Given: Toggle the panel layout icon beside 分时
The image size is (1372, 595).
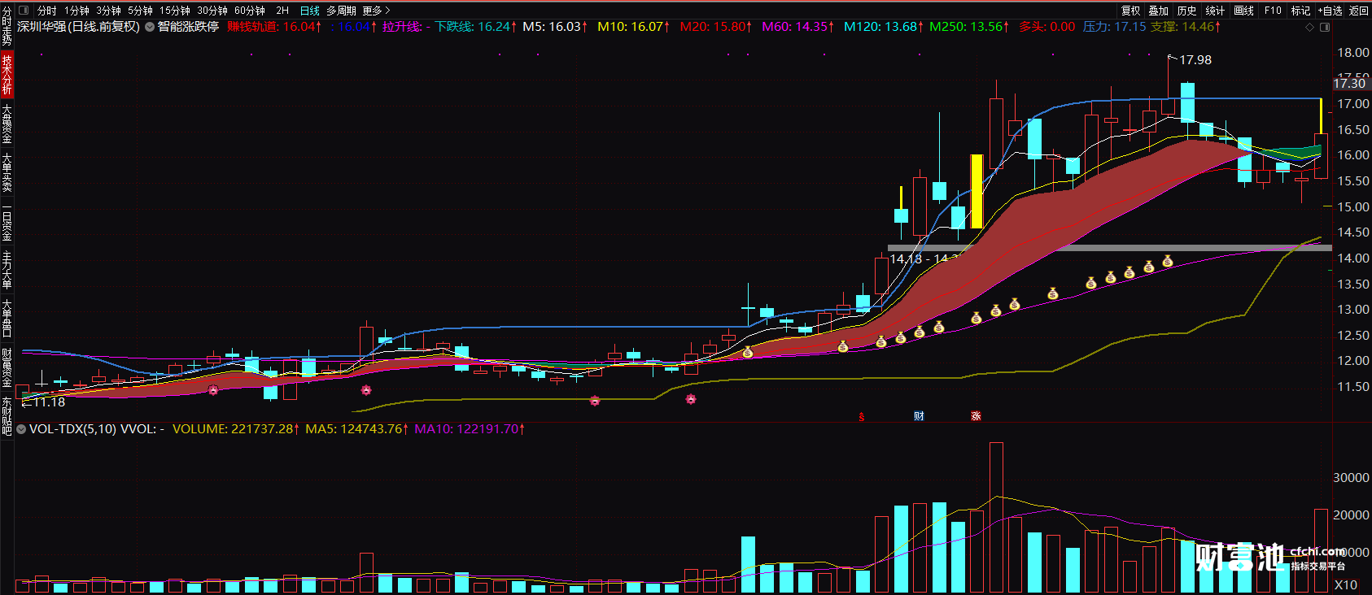Looking at the screenshot, I should (23, 11).
